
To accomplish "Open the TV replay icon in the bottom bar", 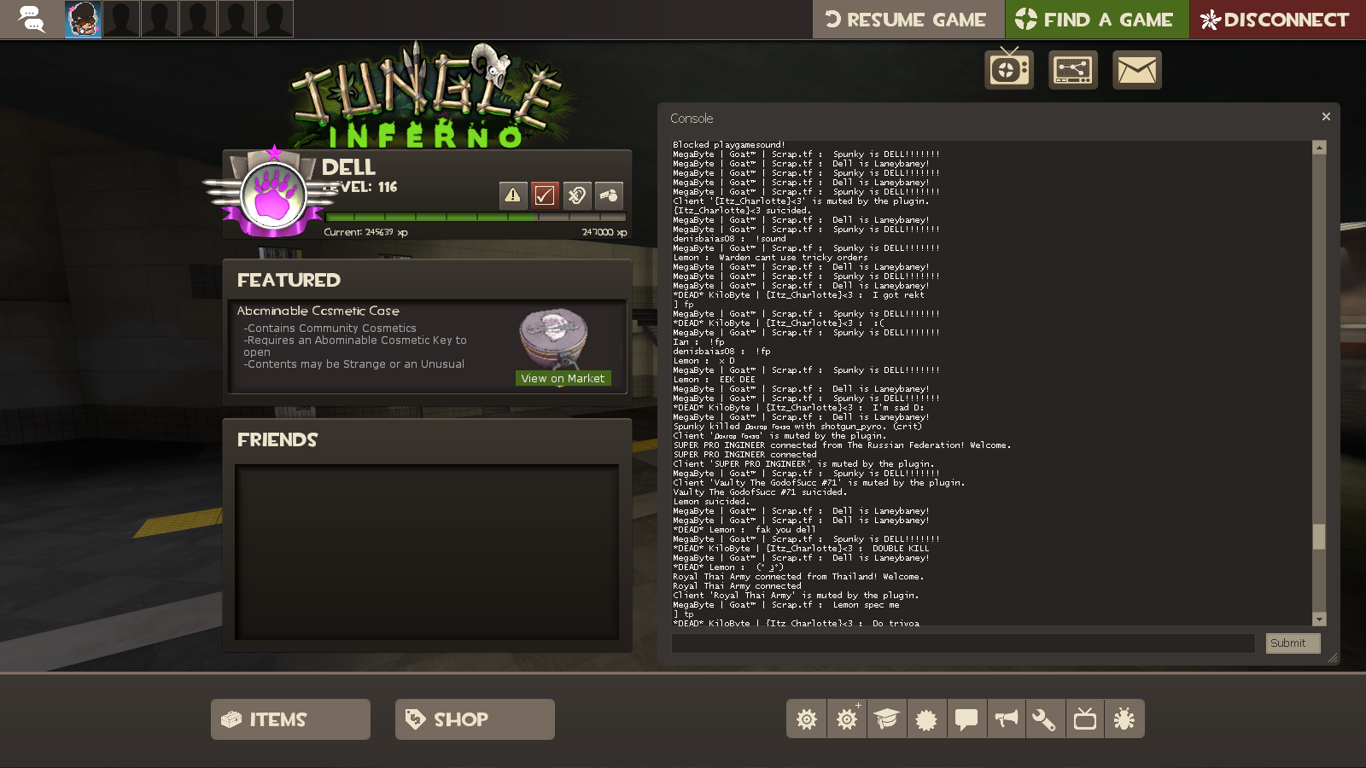I will [1085, 719].
